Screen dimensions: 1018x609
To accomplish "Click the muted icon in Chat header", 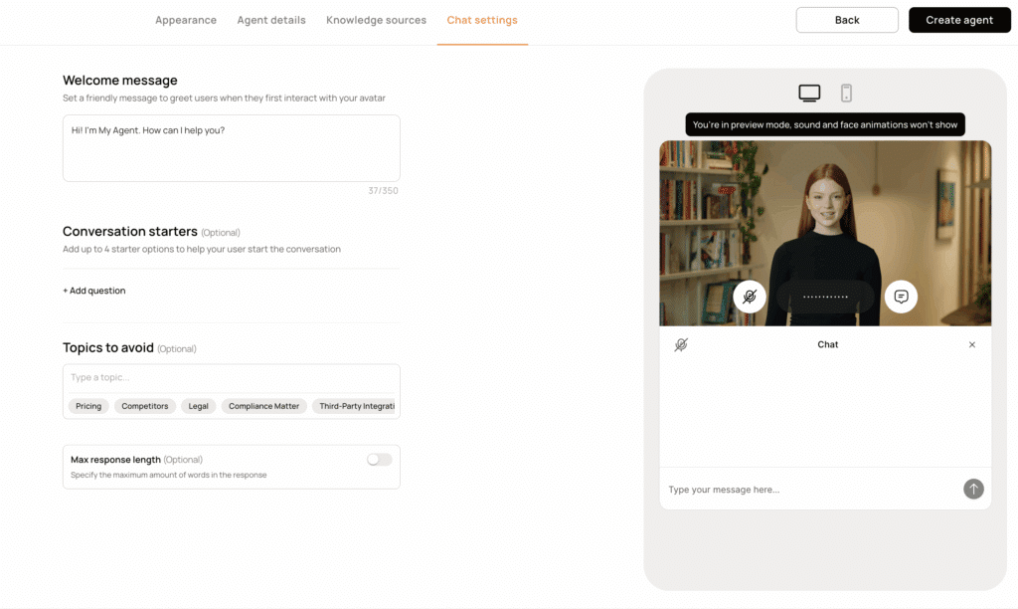I will [681, 344].
